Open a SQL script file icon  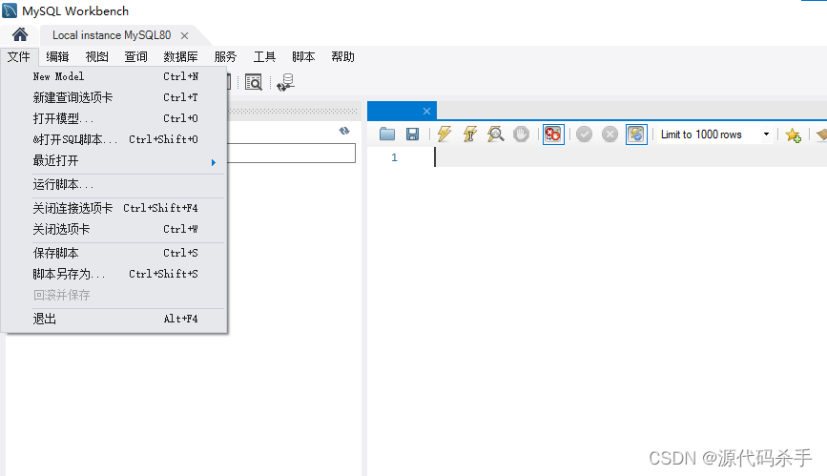pos(387,135)
